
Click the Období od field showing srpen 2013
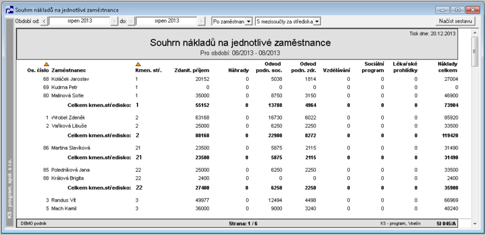point(79,21)
